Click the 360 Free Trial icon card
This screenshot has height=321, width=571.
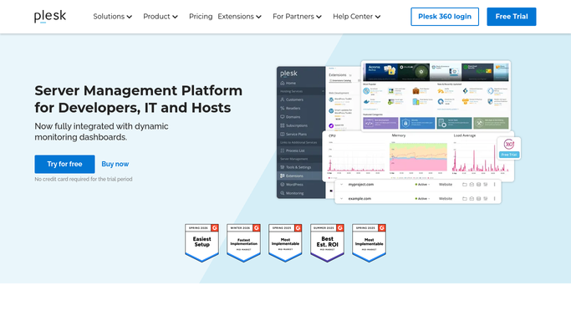tap(509, 148)
